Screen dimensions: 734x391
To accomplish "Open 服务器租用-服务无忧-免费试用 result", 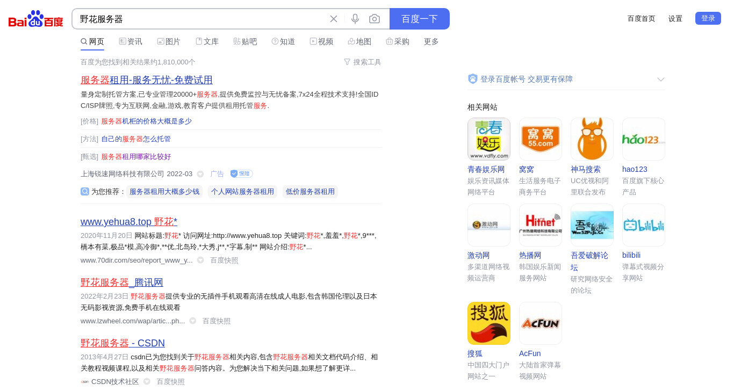I will pos(147,80).
